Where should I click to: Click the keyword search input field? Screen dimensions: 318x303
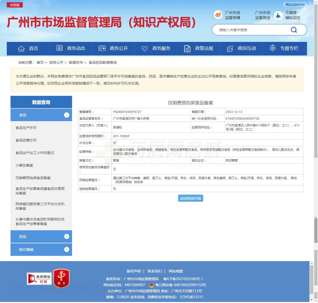(250, 30)
